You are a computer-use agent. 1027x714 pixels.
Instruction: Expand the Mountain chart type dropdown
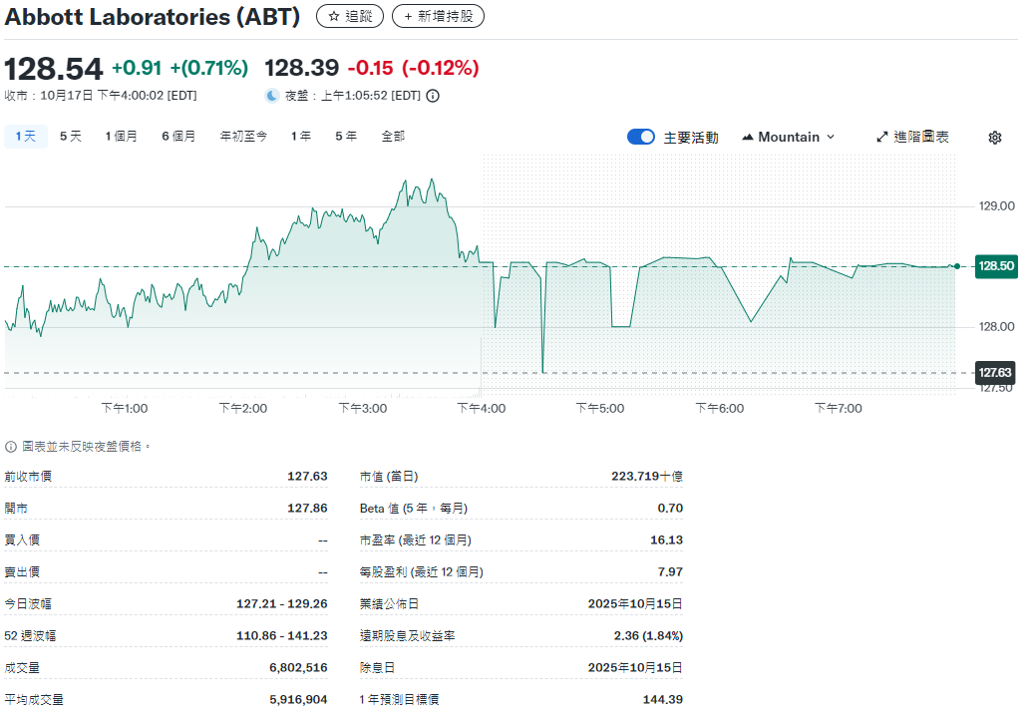coord(788,137)
